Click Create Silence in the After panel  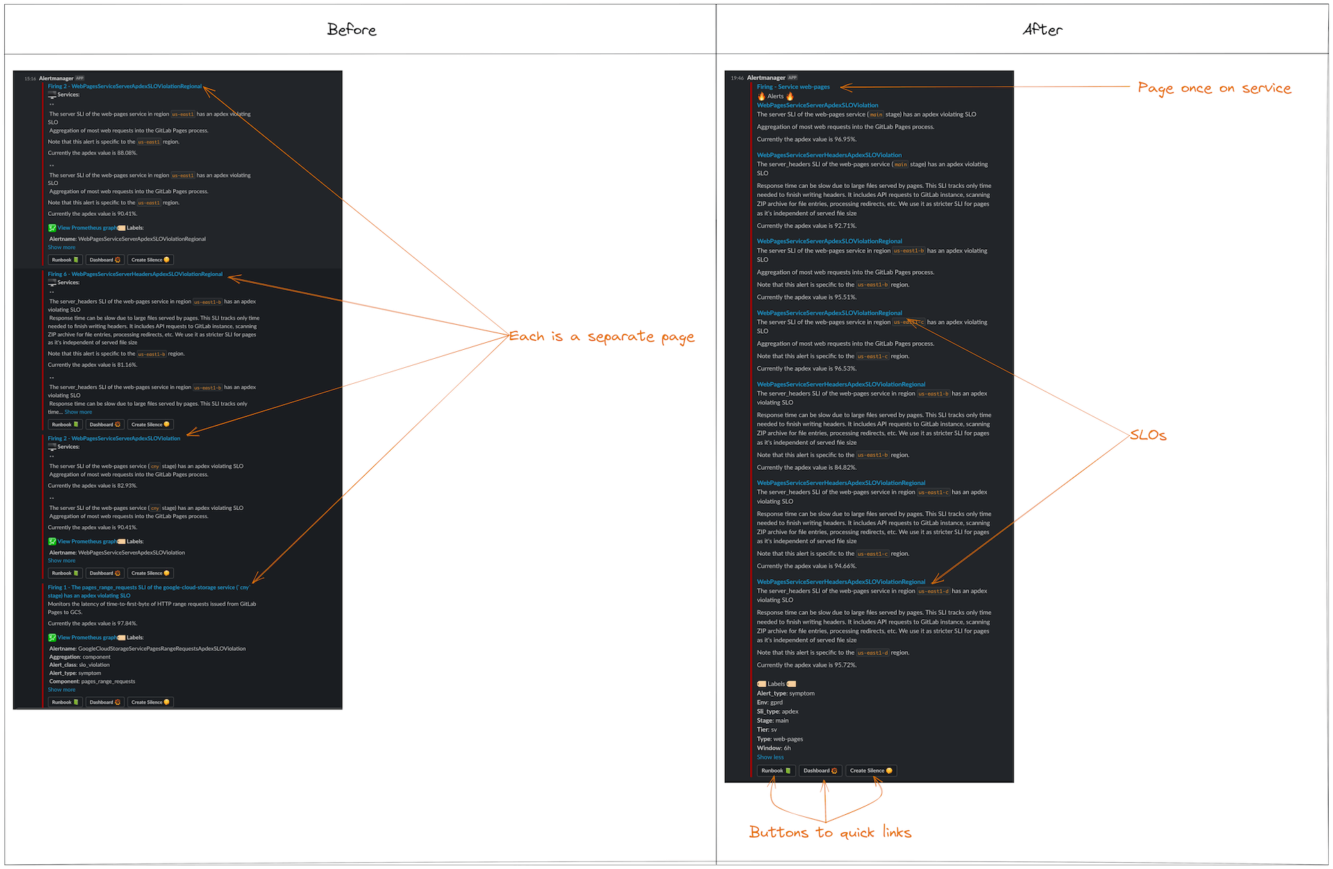click(871, 770)
